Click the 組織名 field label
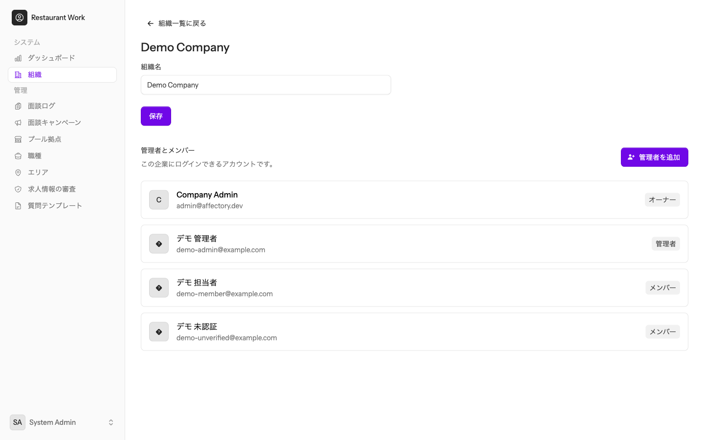The height and width of the screenshot is (440, 704). point(151,67)
